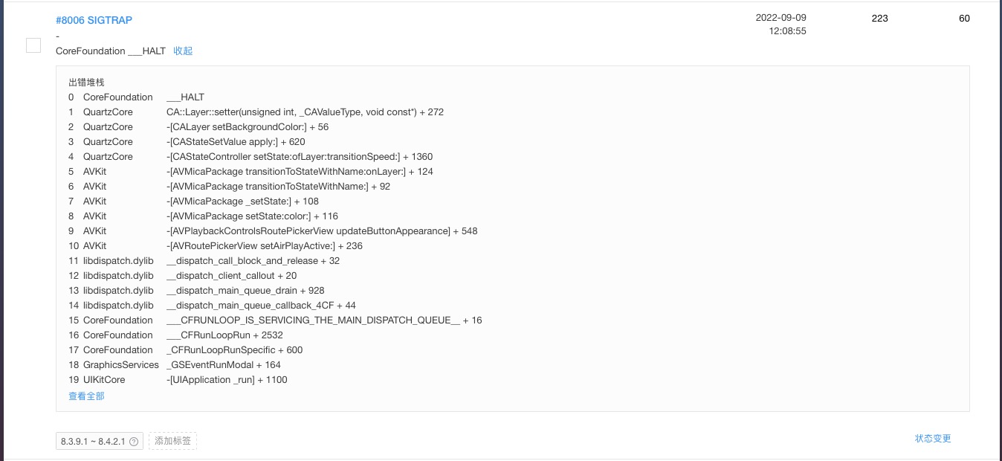The image size is (1002, 461).
Task: Click the crash count 223
Action: [879, 19]
